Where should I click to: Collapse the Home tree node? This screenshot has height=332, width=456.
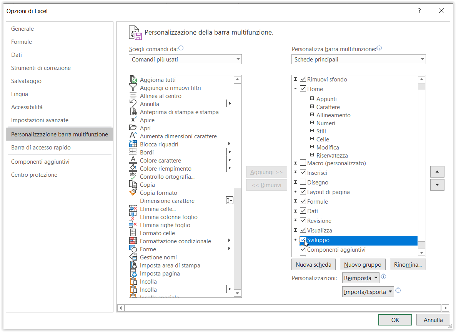pyautogui.click(x=295, y=89)
